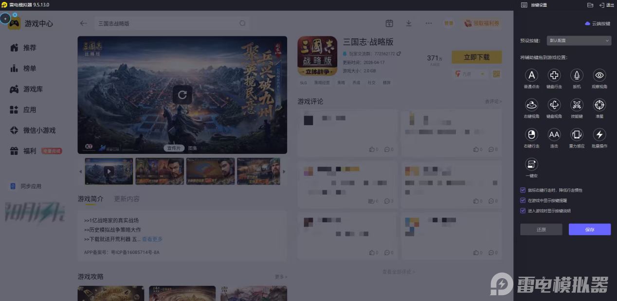Select the 准星 crosshair tool
This screenshot has height=301, width=617.
tap(599, 105)
